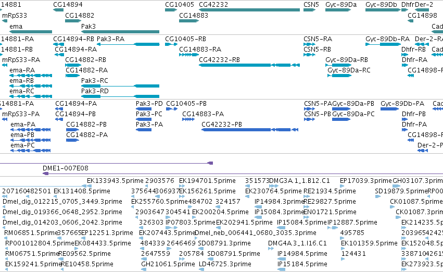
Task: Select the "CSN5-RB" transcript label
Action: pyautogui.click(x=317, y=49)
